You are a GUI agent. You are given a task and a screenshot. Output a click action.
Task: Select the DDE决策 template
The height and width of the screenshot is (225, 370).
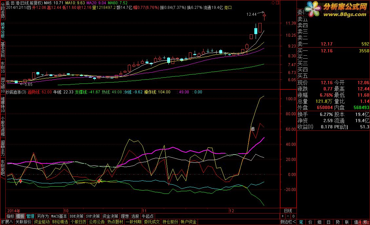click(x=76, y=216)
